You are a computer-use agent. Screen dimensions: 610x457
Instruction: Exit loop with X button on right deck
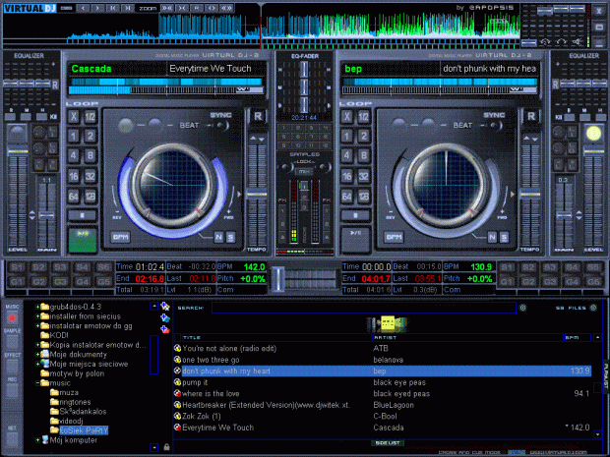pyautogui.click(x=347, y=117)
